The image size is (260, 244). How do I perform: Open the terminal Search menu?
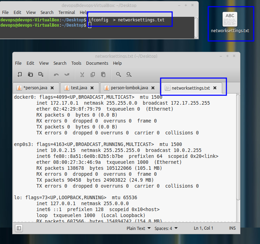(x=47, y=13)
